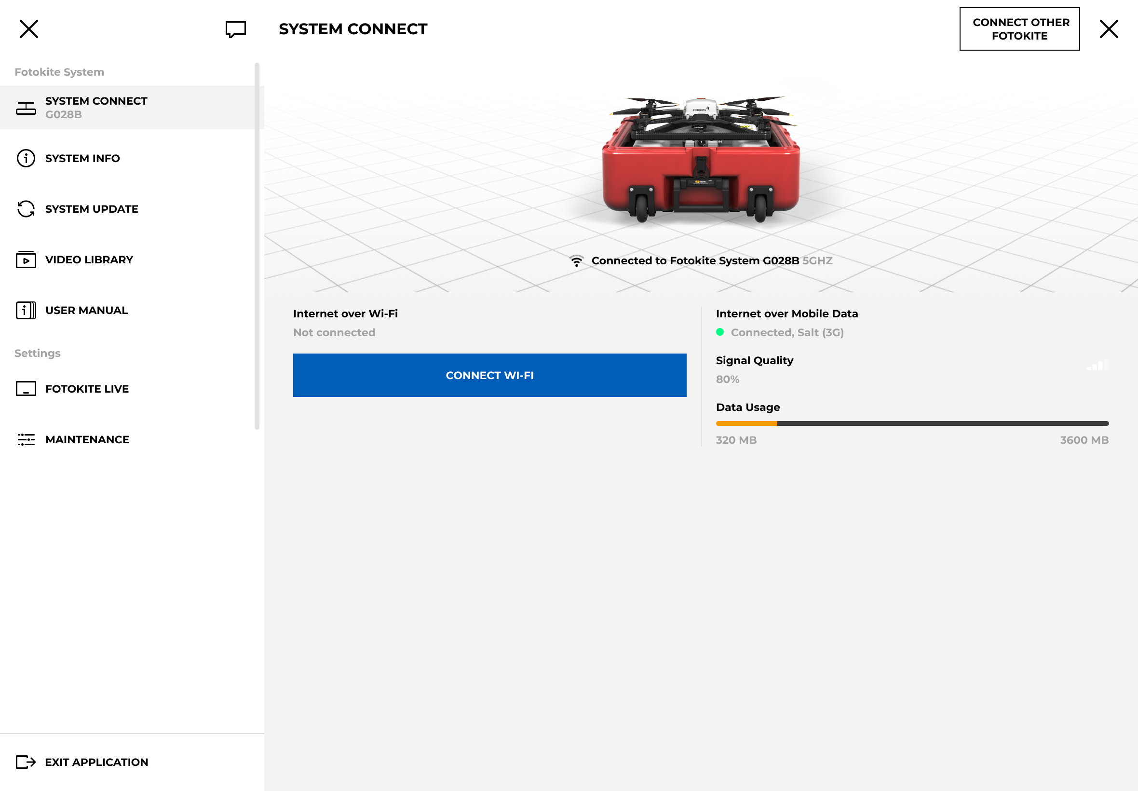Click 'Internet over Mobile Data' heading
The width and height of the screenshot is (1138, 791).
(x=787, y=314)
